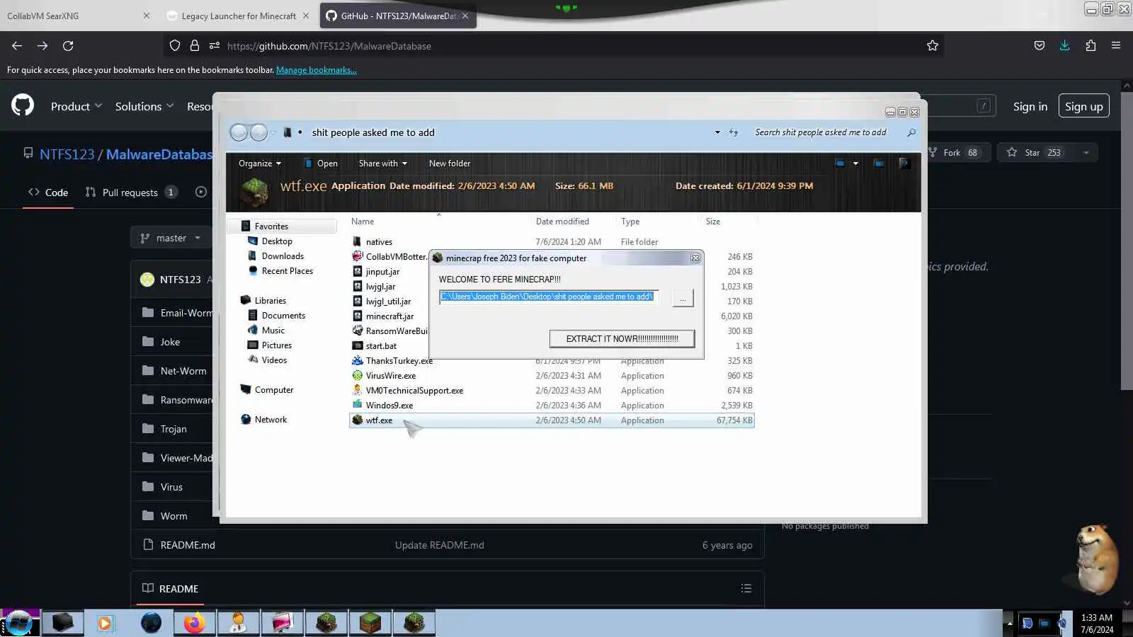Open the Pull requests tab
This screenshot has width=1133, height=637.
pos(131,192)
